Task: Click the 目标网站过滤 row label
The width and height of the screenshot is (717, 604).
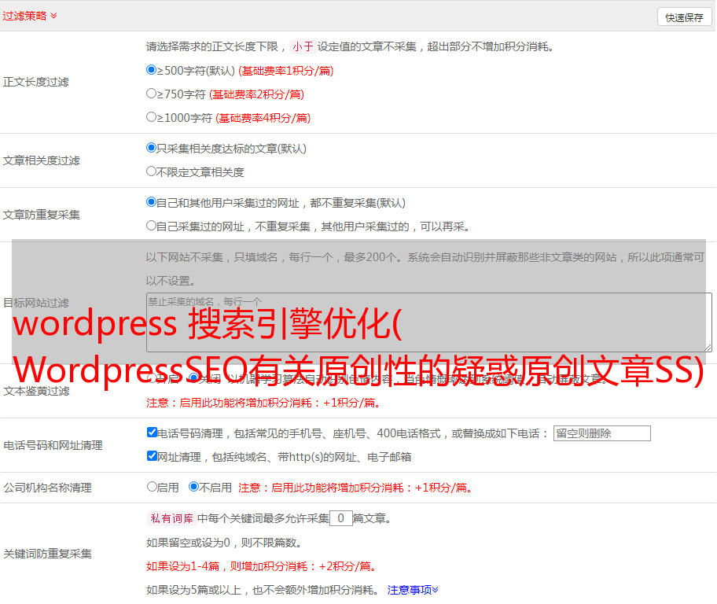Action: (35, 303)
